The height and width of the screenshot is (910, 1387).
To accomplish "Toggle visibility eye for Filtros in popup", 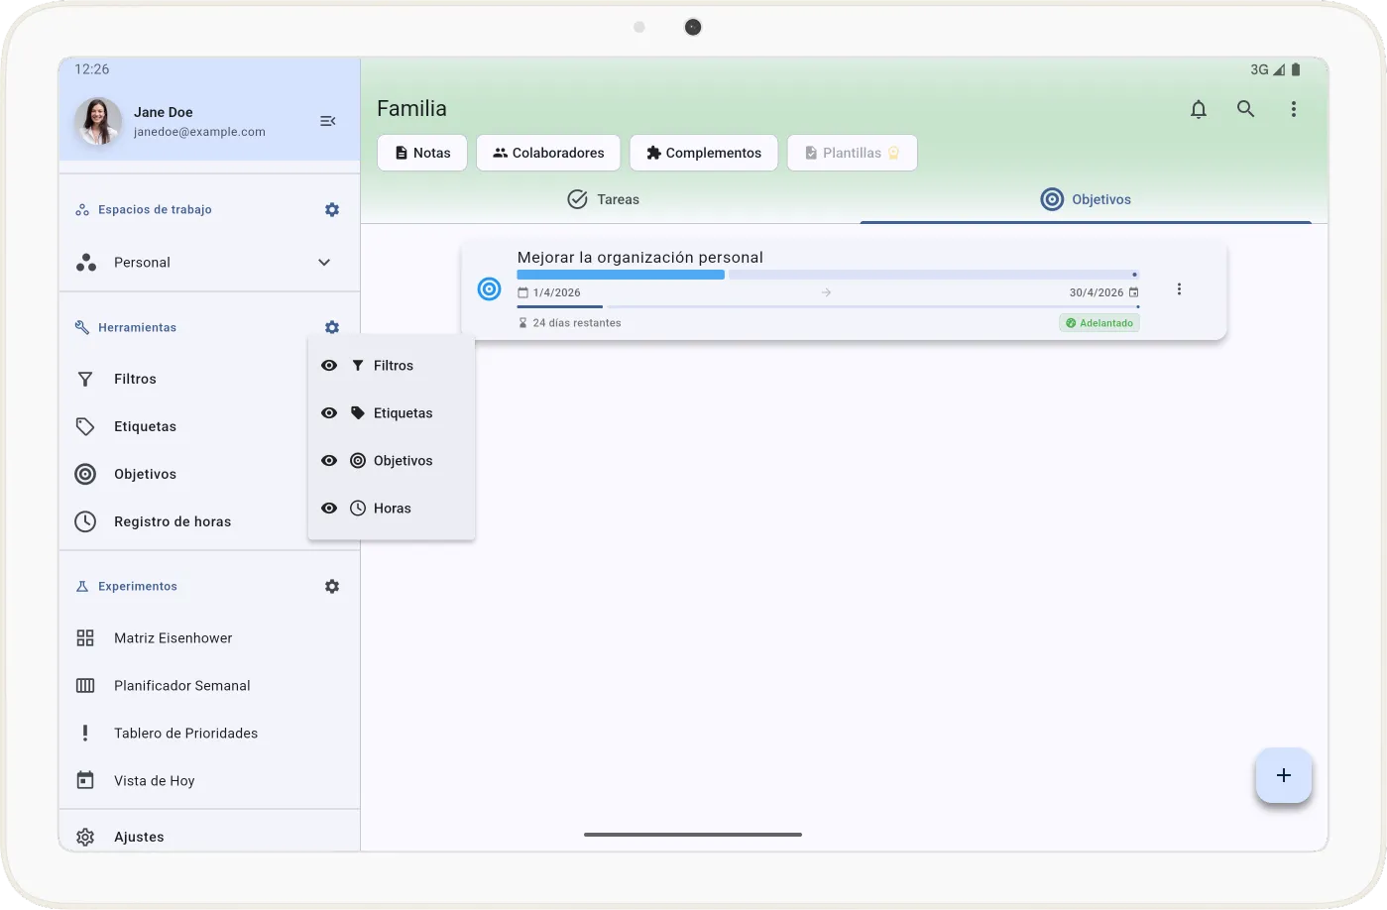I will 329,366.
